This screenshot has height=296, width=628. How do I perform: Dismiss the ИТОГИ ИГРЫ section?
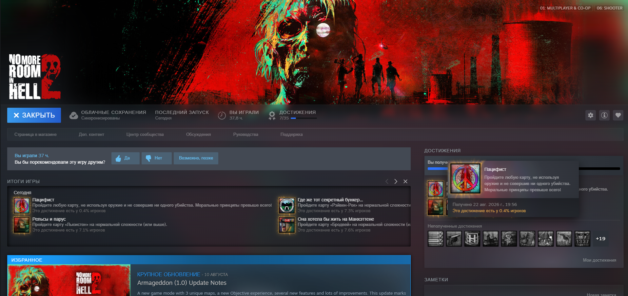click(x=405, y=181)
